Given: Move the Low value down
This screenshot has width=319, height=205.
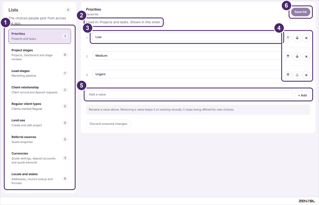Looking at the screenshot, I should (297, 38).
